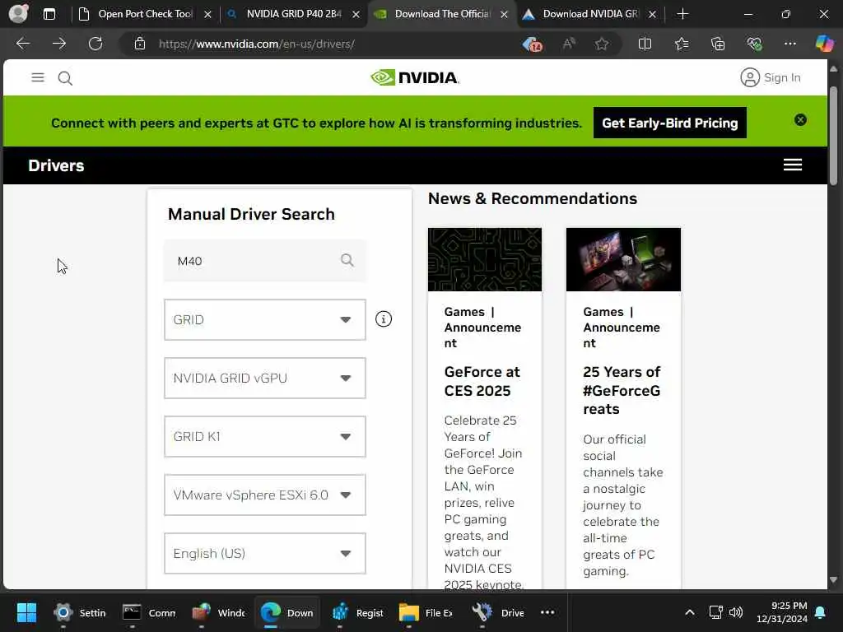
Task: Open NVIDIA site hamburger menu
Action: point(38,78)
